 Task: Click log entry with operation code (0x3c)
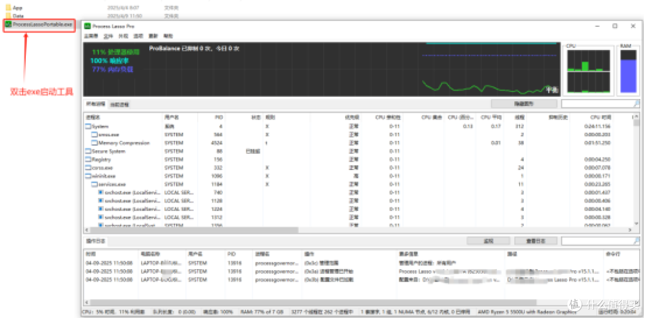coord(321,263)
